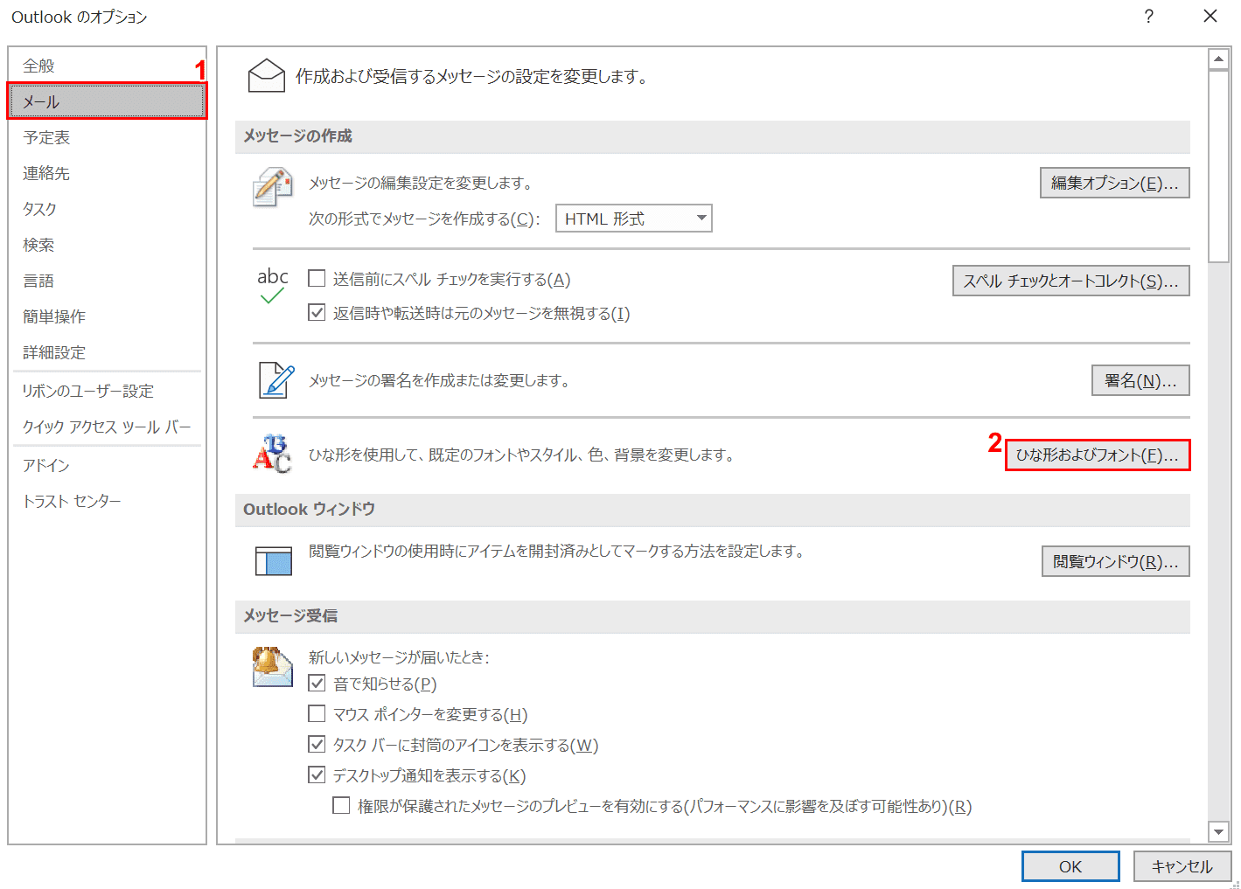Go to 簡単操作 settings
Screen dimensions: 1241x889
click(x=108, y=316)
